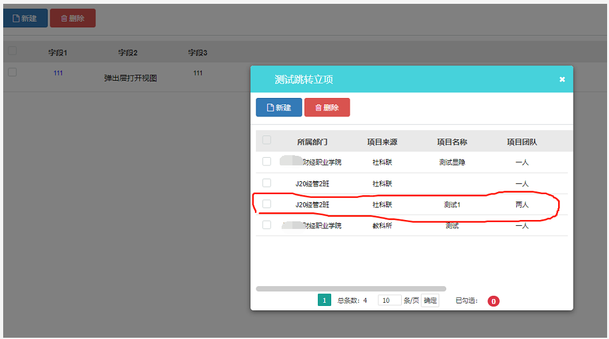609x339 pixels.
Task: Check the J20经营2班 row with 测试1
Action: [x=266, y=204]
